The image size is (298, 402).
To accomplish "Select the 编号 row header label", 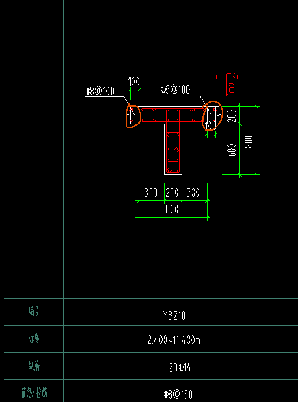I will 34,312.
